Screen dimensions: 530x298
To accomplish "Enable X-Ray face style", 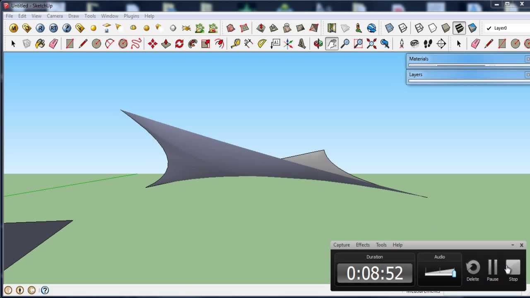I will 389,28.
